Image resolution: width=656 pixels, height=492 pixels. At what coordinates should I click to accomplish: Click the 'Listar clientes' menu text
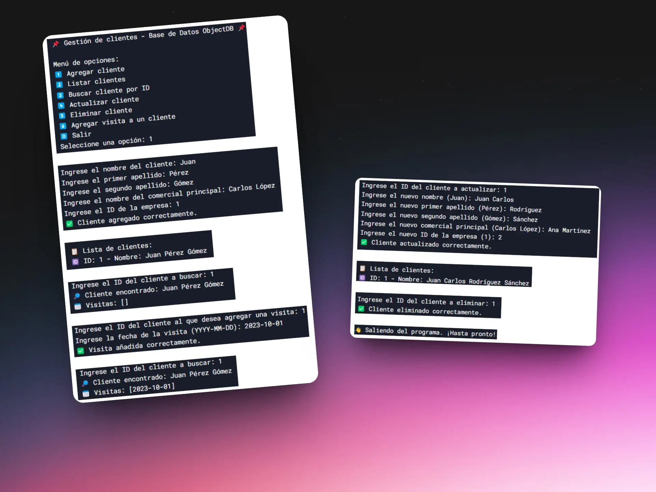click(x=96, y=81)
